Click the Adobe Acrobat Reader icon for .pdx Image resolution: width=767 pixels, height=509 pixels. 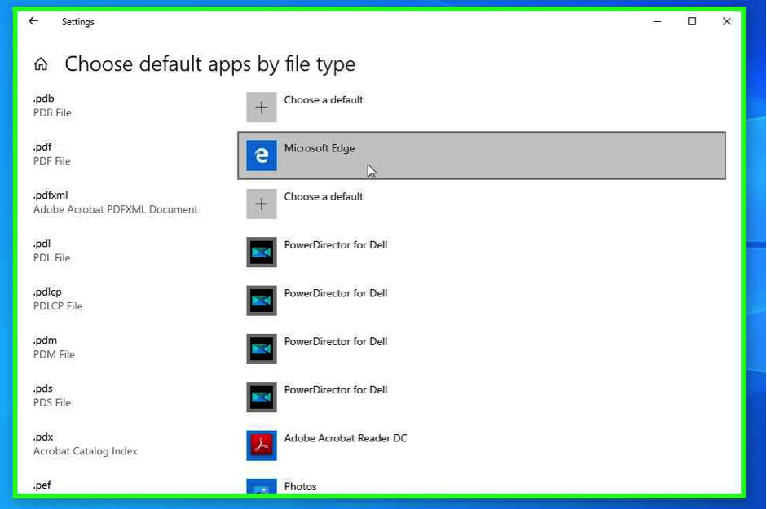tap(262, 445)
